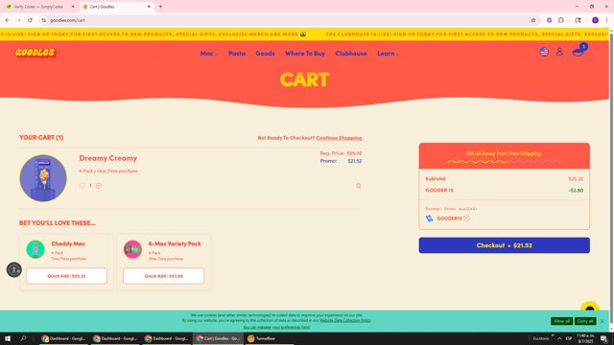The image size is (614, 345).
Task: Quick Add Cheddy Mac
Action: [66, 276]
